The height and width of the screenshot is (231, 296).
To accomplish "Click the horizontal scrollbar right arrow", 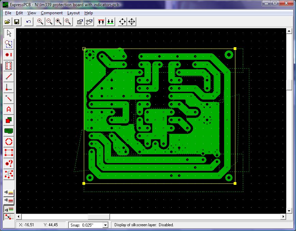I will (283, 217).
